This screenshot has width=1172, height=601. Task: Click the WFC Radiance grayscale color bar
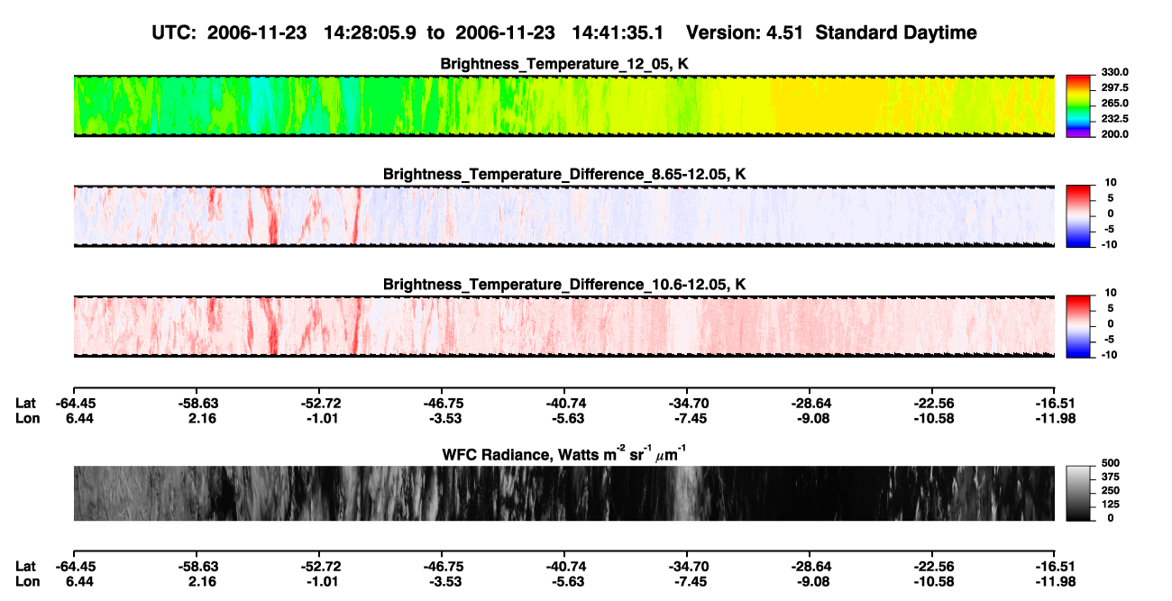click(x=1079, y=493)
